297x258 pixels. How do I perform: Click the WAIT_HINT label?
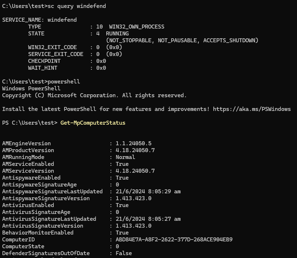coord(43,68)
